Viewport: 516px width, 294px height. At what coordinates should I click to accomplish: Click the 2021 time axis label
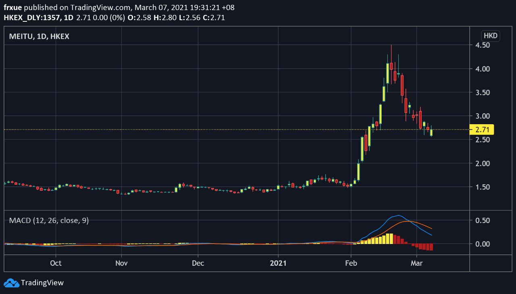tap(278, 263)
